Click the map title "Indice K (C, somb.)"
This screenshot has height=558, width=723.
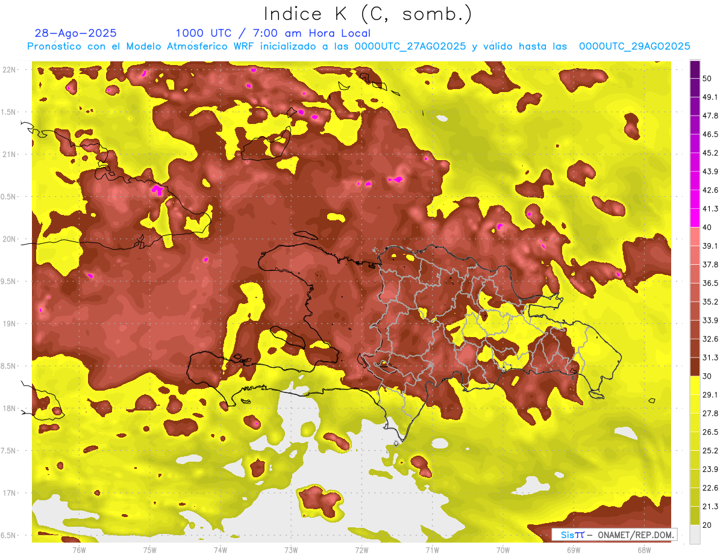[368, 14]
